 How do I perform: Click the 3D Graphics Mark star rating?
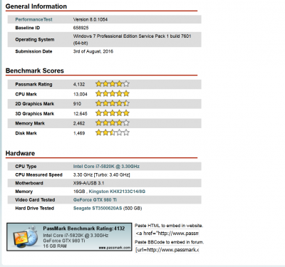[x=113, y=113]
